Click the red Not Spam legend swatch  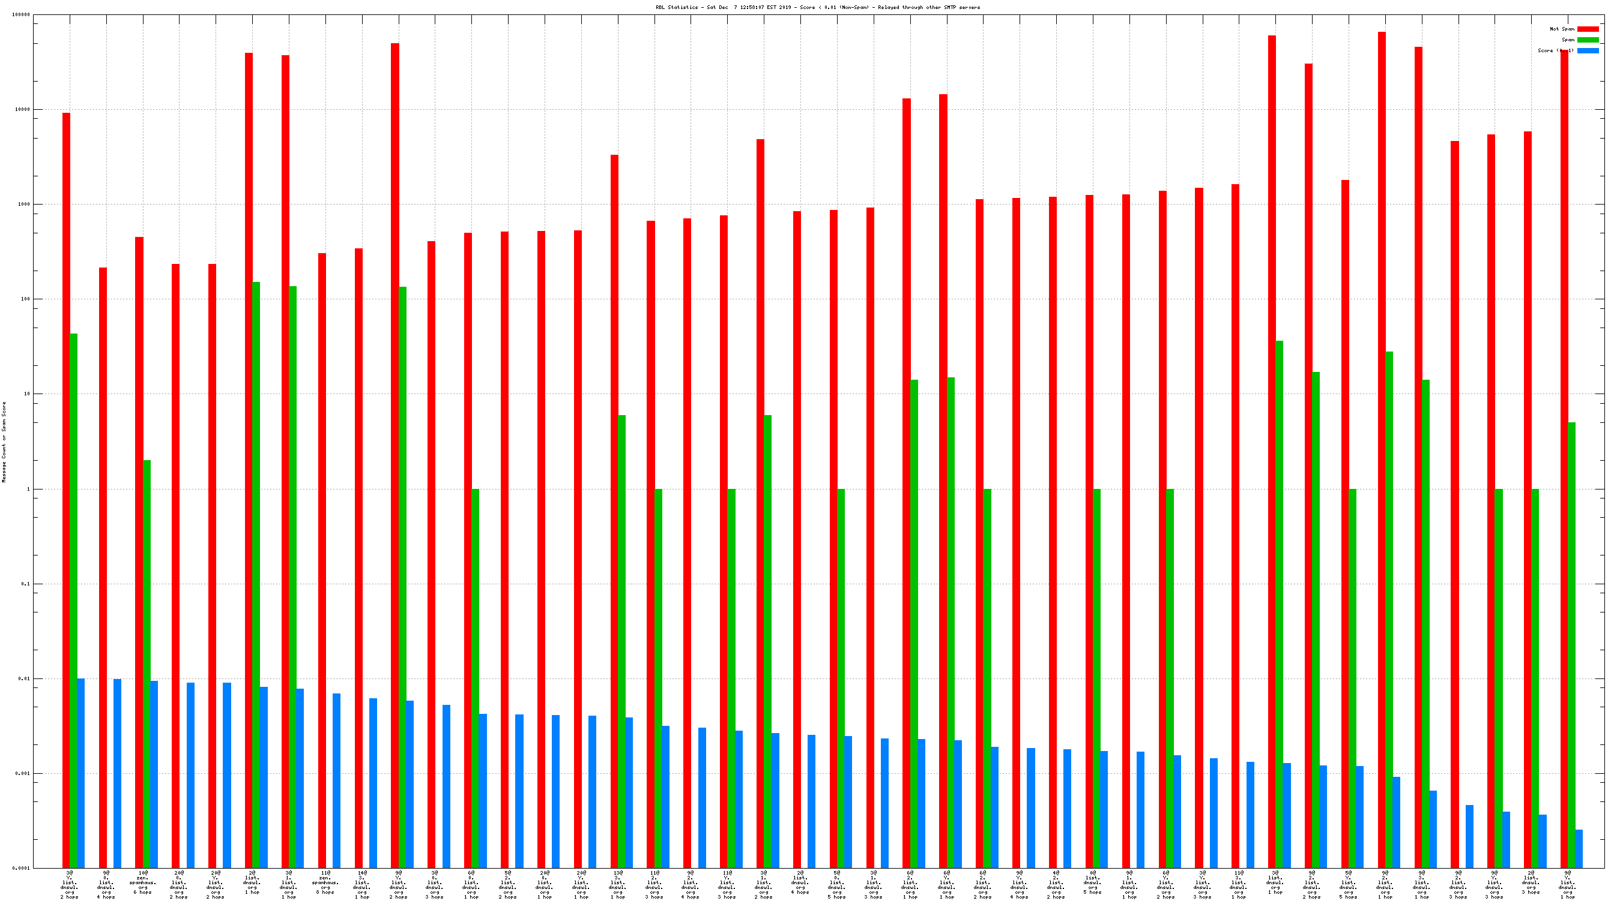tap(1587, 29)
